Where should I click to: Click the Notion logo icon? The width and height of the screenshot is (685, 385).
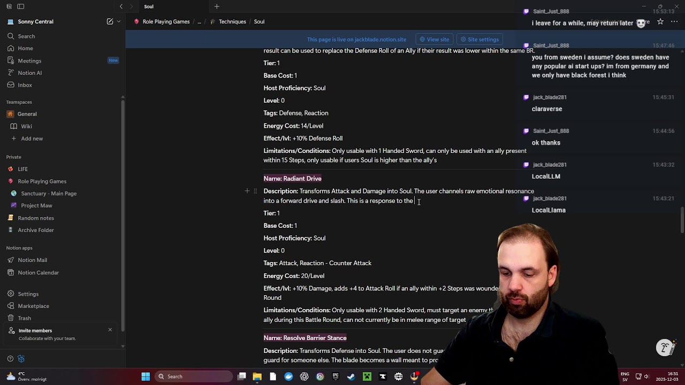coord(9,6)
